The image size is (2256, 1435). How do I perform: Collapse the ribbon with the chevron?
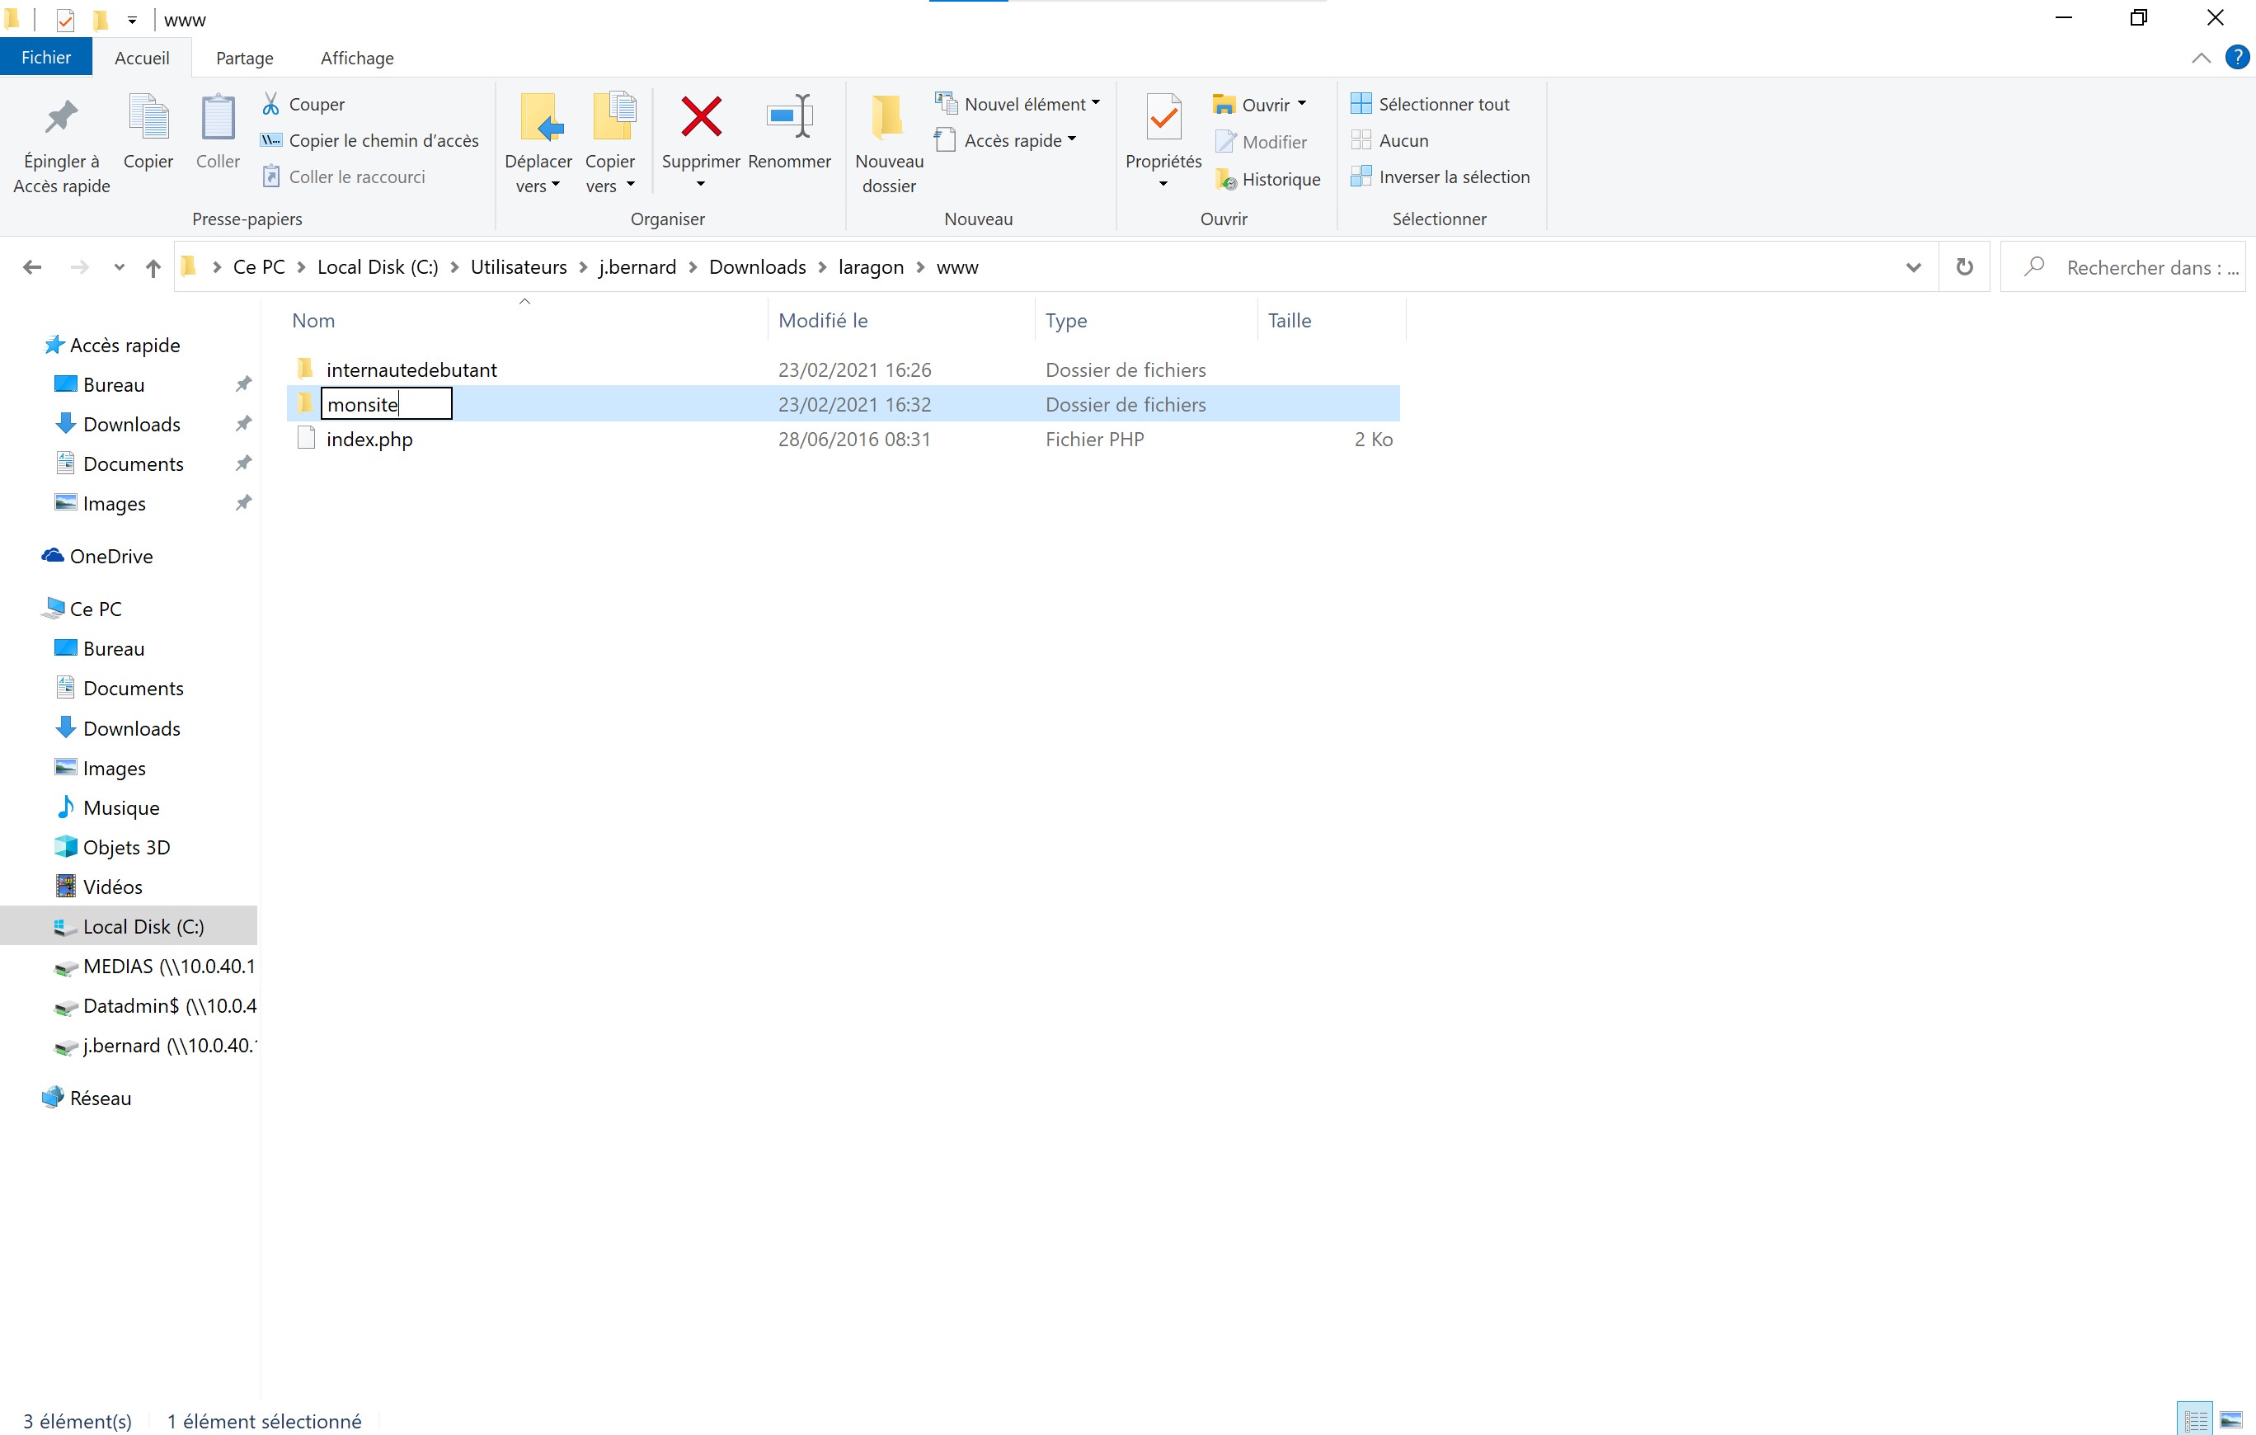[x=2202, y=58]
